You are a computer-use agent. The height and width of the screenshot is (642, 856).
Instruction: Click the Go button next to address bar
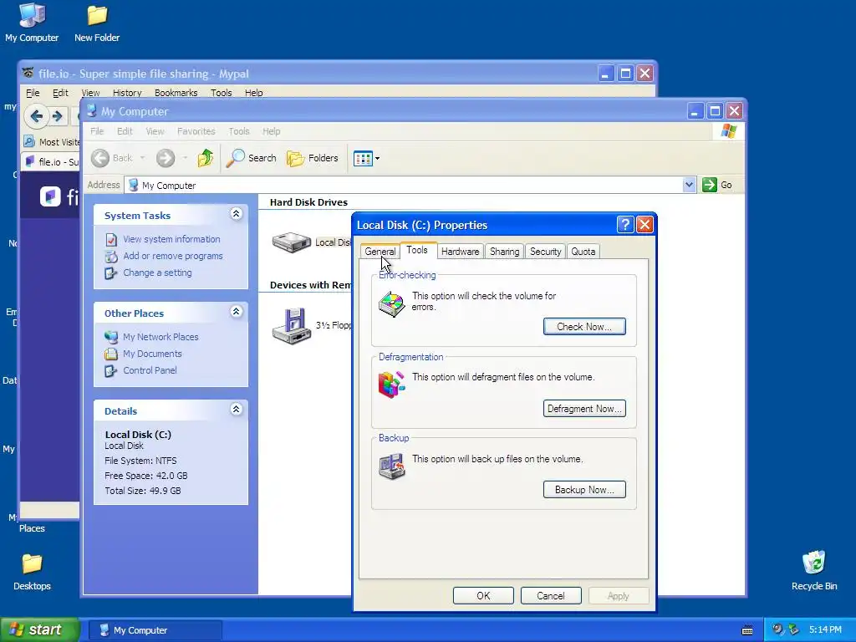tap(716, 185)
